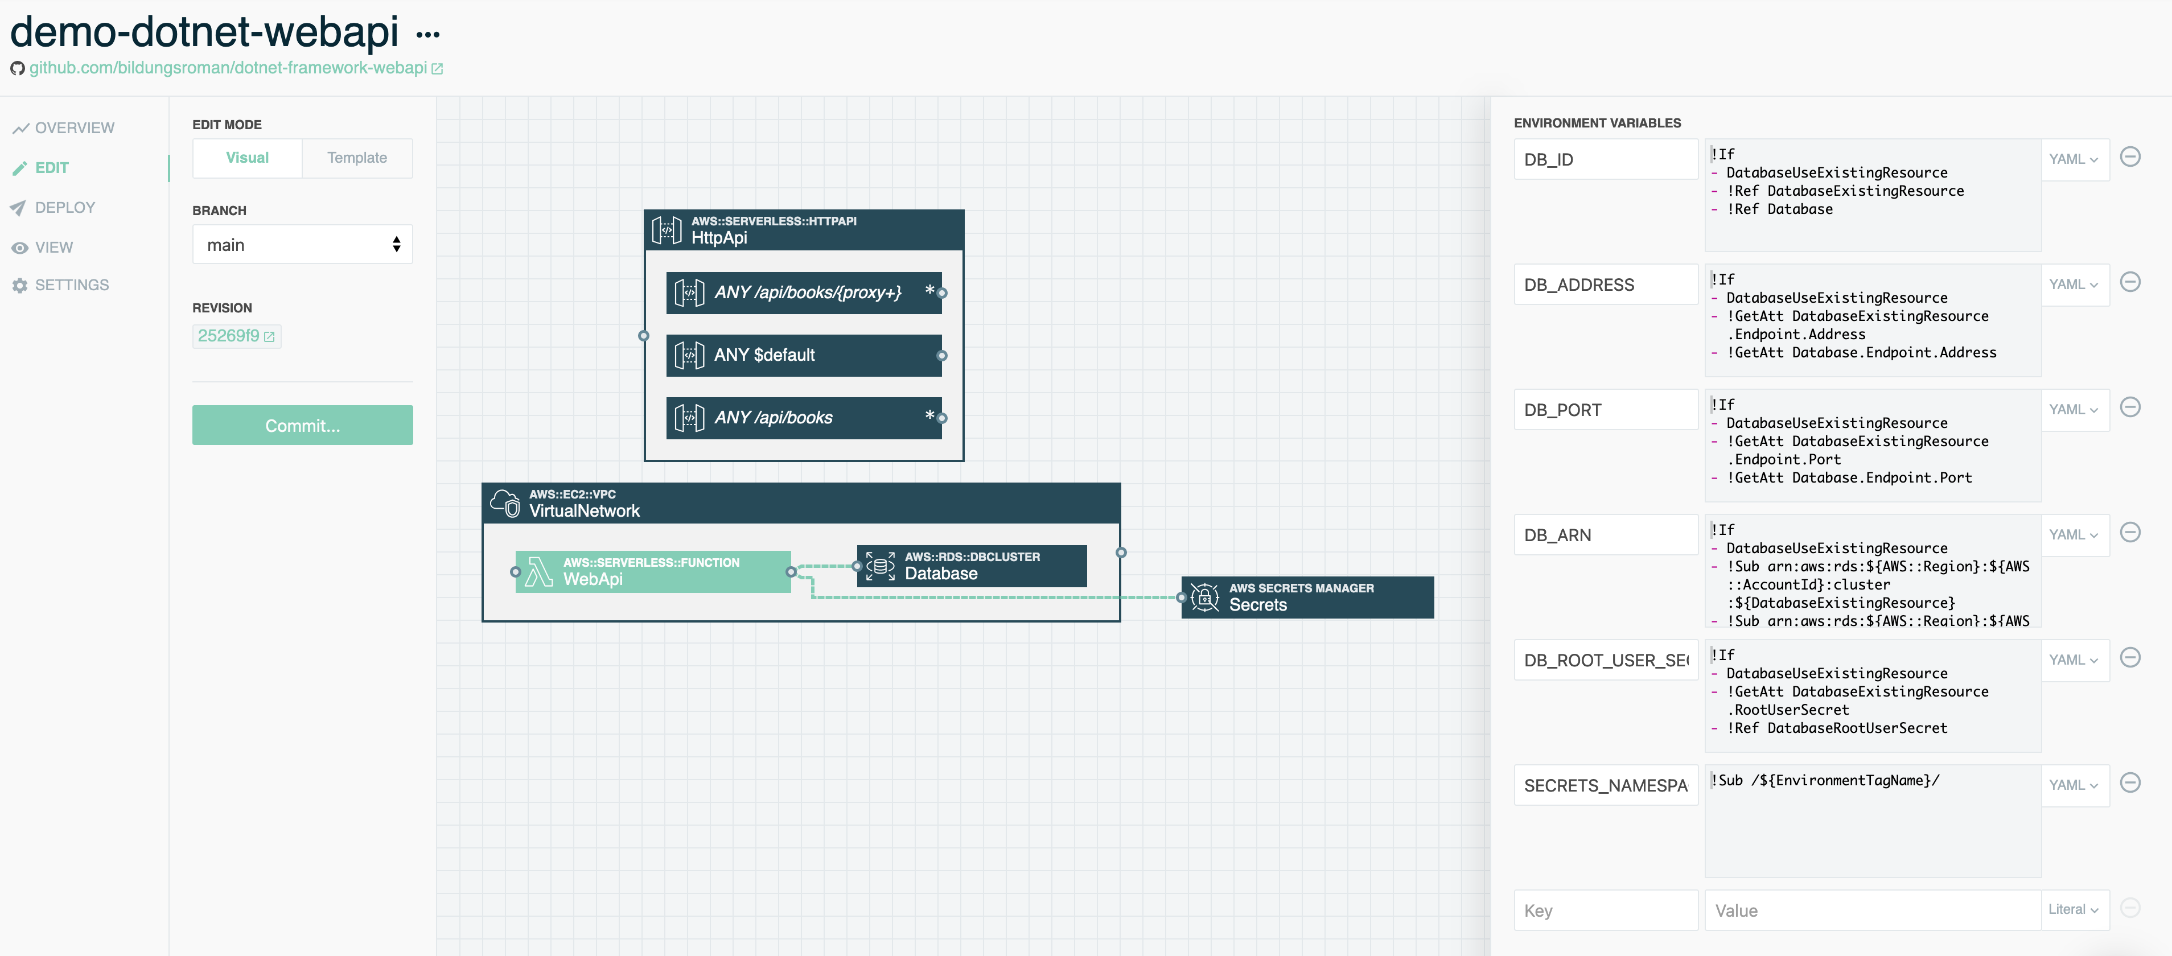The image size is (2172, 956).
Task: Open the branch selector showing main
Action: click(303, 245)
